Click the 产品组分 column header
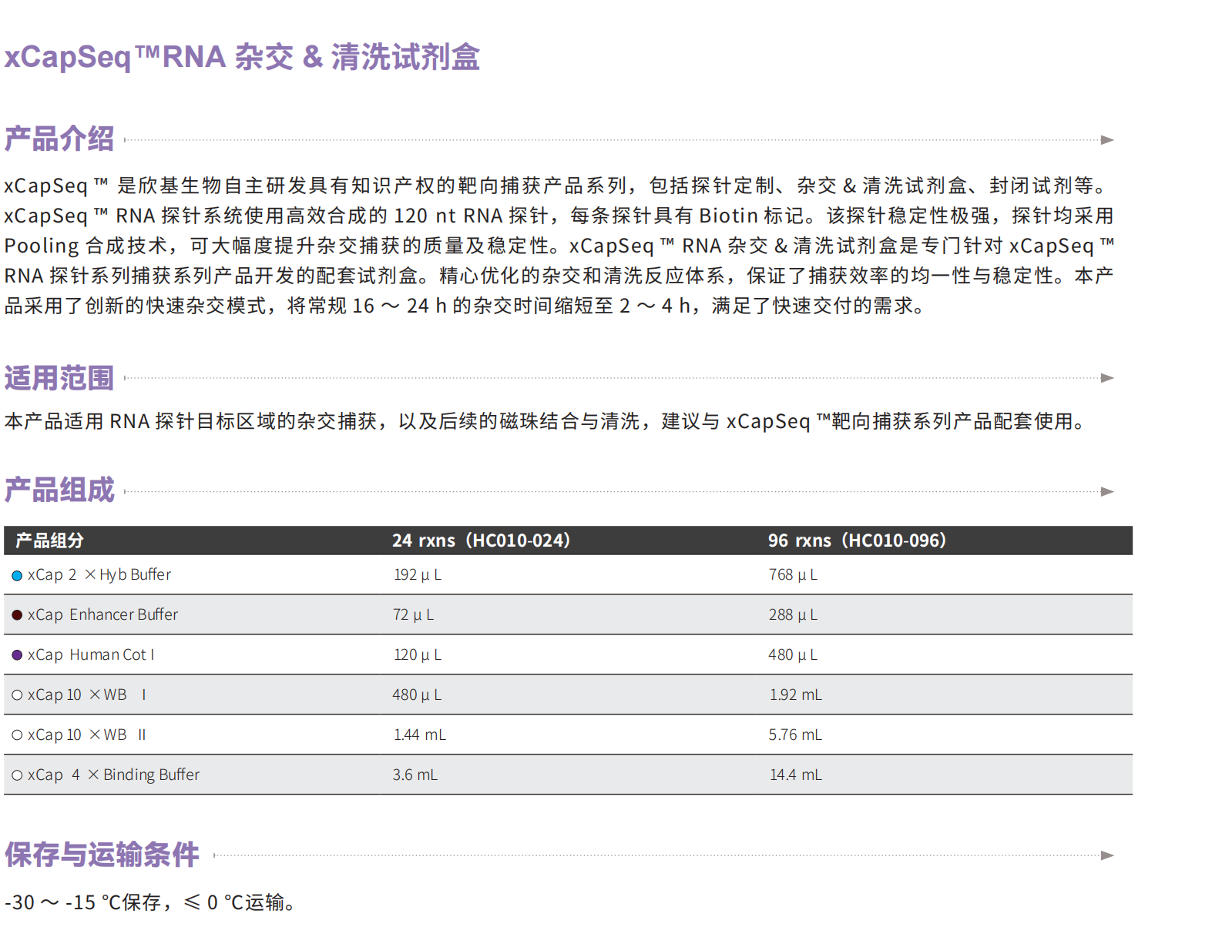Screen dimensions: 1212x947 (x=49, y=540)
